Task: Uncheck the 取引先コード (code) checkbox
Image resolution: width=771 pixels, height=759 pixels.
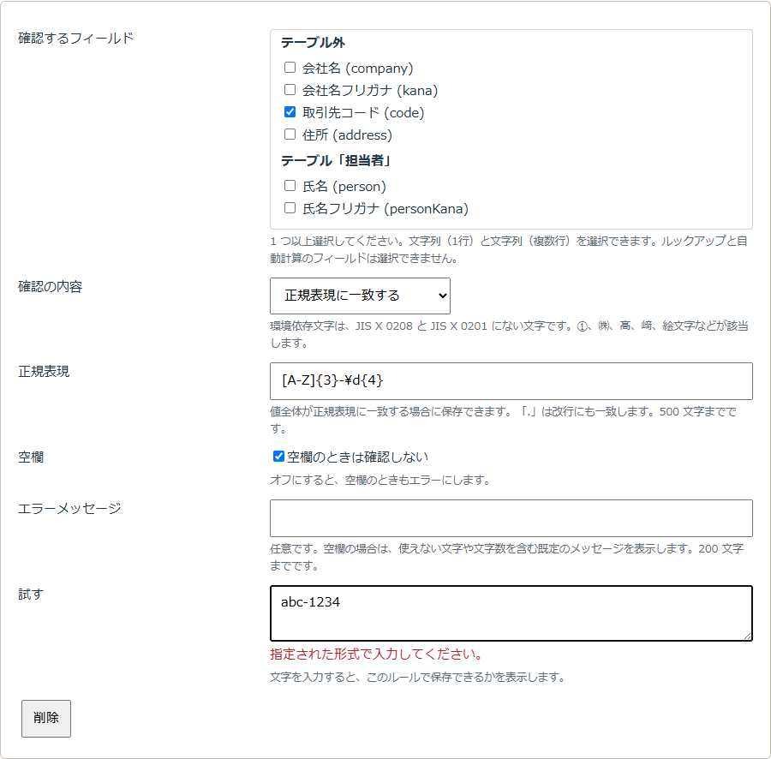Action: [290, 112]
